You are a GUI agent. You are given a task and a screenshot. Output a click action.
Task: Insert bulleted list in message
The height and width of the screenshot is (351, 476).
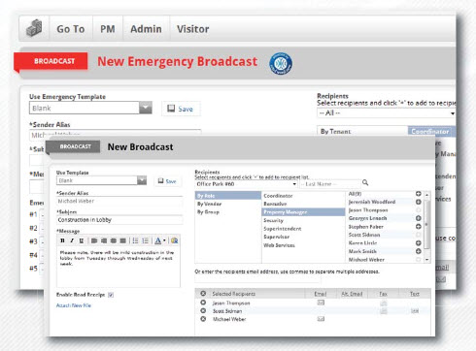pyautogui.click(x=135, y=240)
